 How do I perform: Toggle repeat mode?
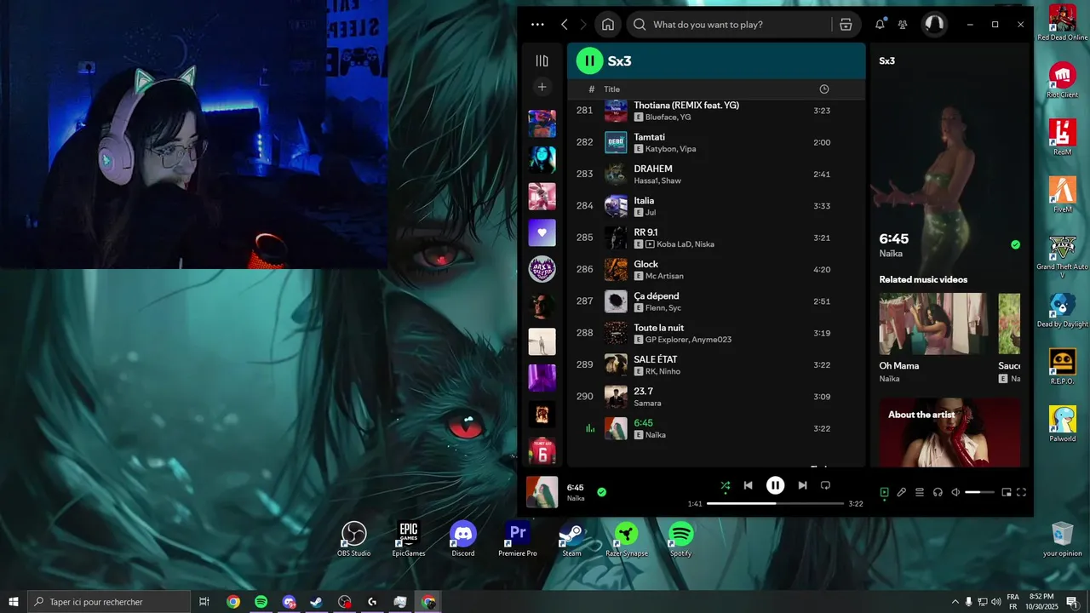coord(825,485)
